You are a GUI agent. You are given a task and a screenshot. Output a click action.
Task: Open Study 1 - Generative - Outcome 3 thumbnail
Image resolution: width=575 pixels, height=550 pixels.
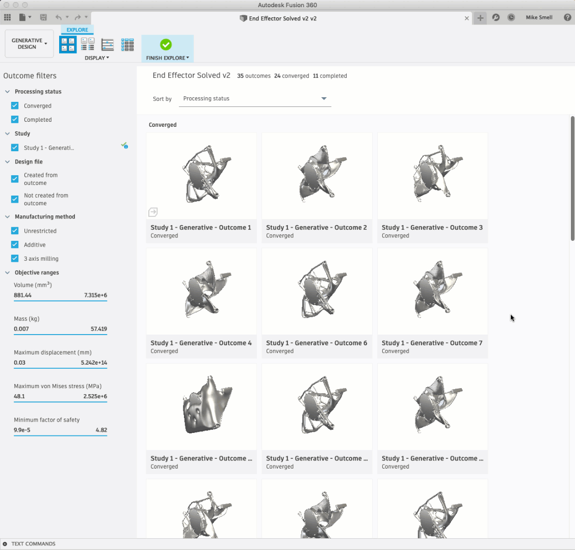coord(432,176)
